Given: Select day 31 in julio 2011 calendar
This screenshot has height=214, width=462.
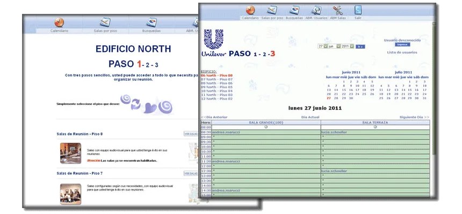Looking at the screenshot, I should pos(424,98).
